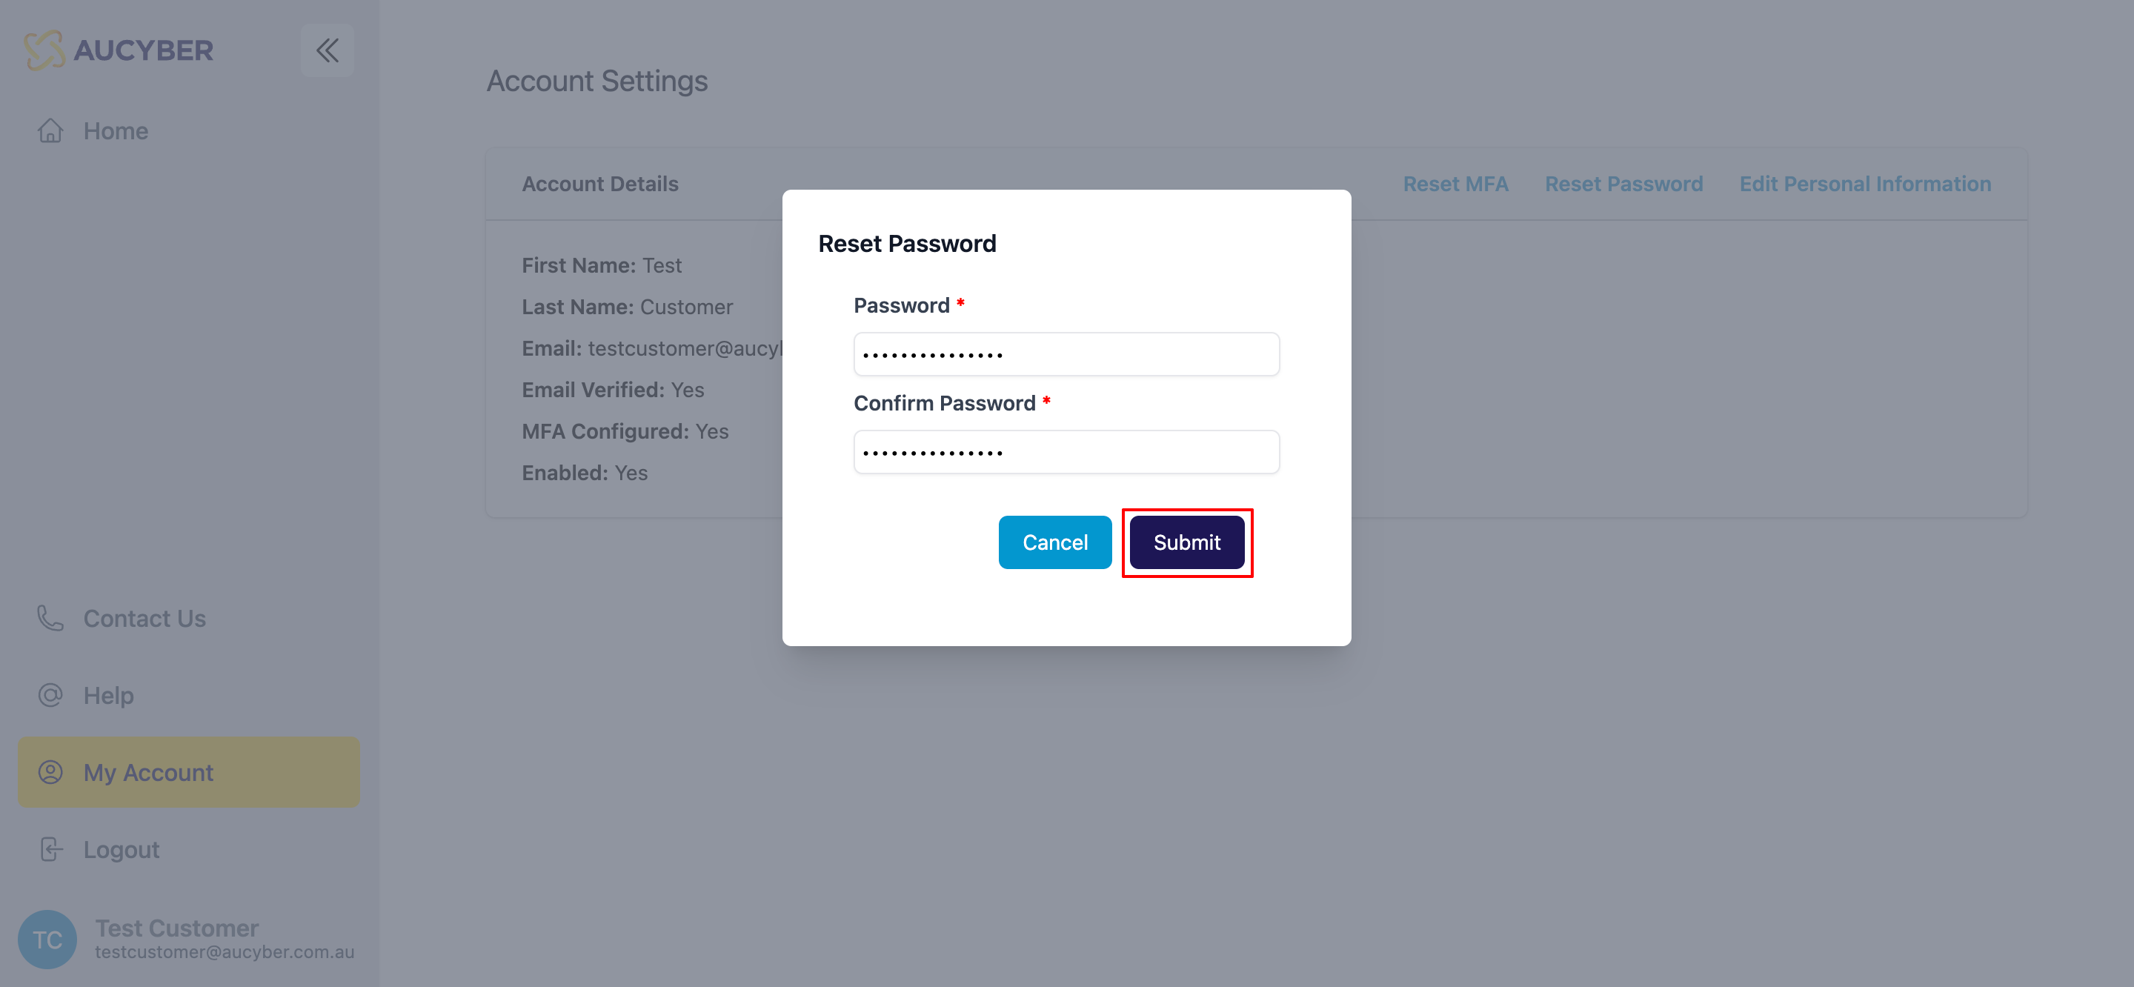Open the Reset MFA option
The image size is (2134, 987).
[x=1455, y=183]
